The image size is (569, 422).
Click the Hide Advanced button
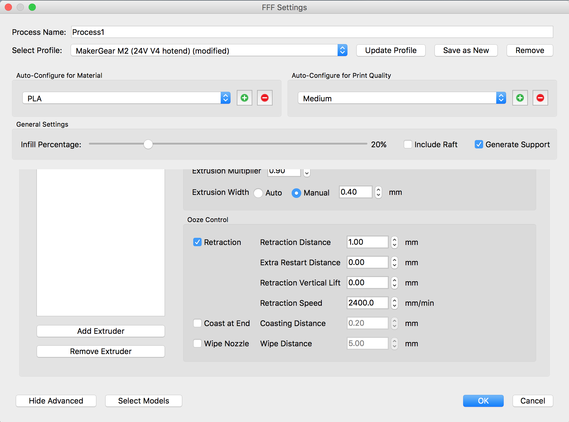[x=56, y=401]
